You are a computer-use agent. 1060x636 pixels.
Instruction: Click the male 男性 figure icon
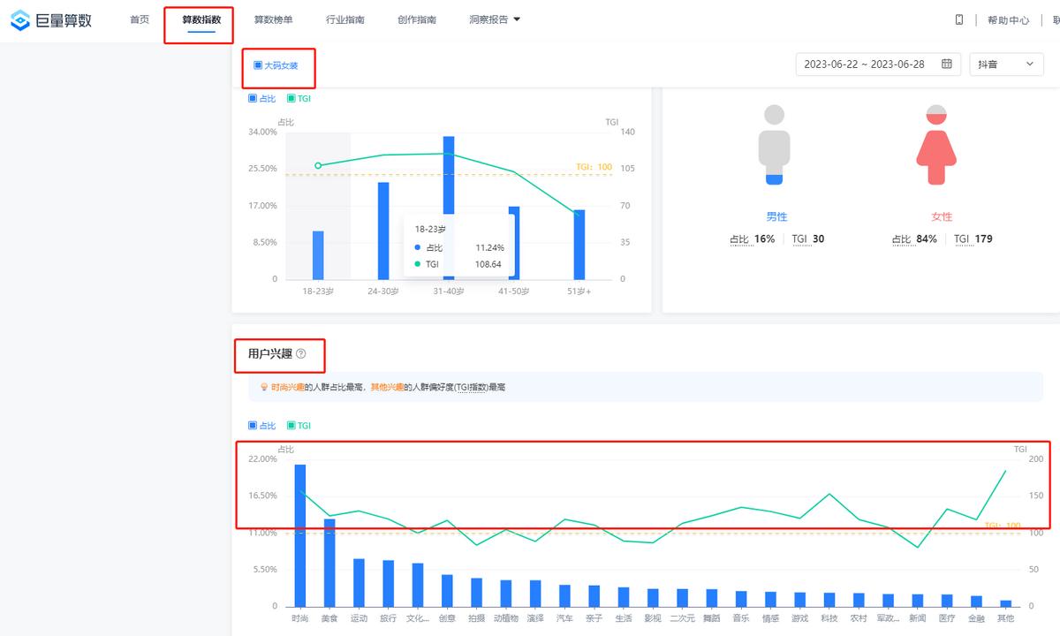(775, 146)
